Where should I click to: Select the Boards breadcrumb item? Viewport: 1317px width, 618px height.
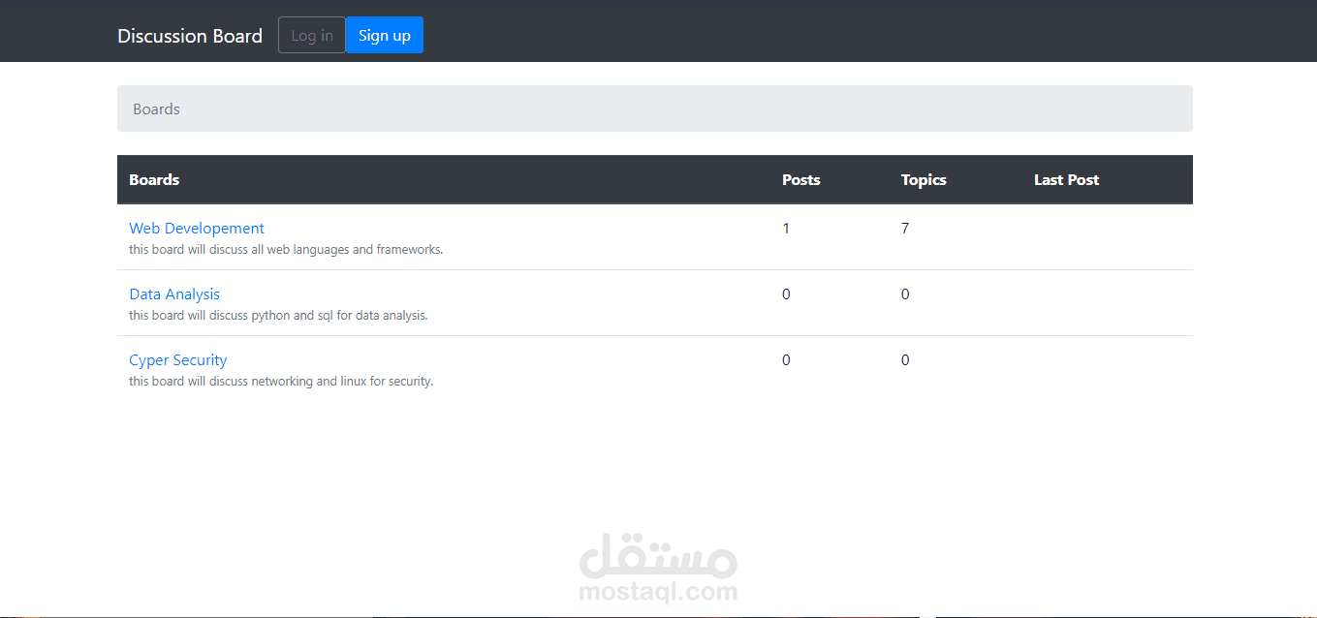point(157,109)
